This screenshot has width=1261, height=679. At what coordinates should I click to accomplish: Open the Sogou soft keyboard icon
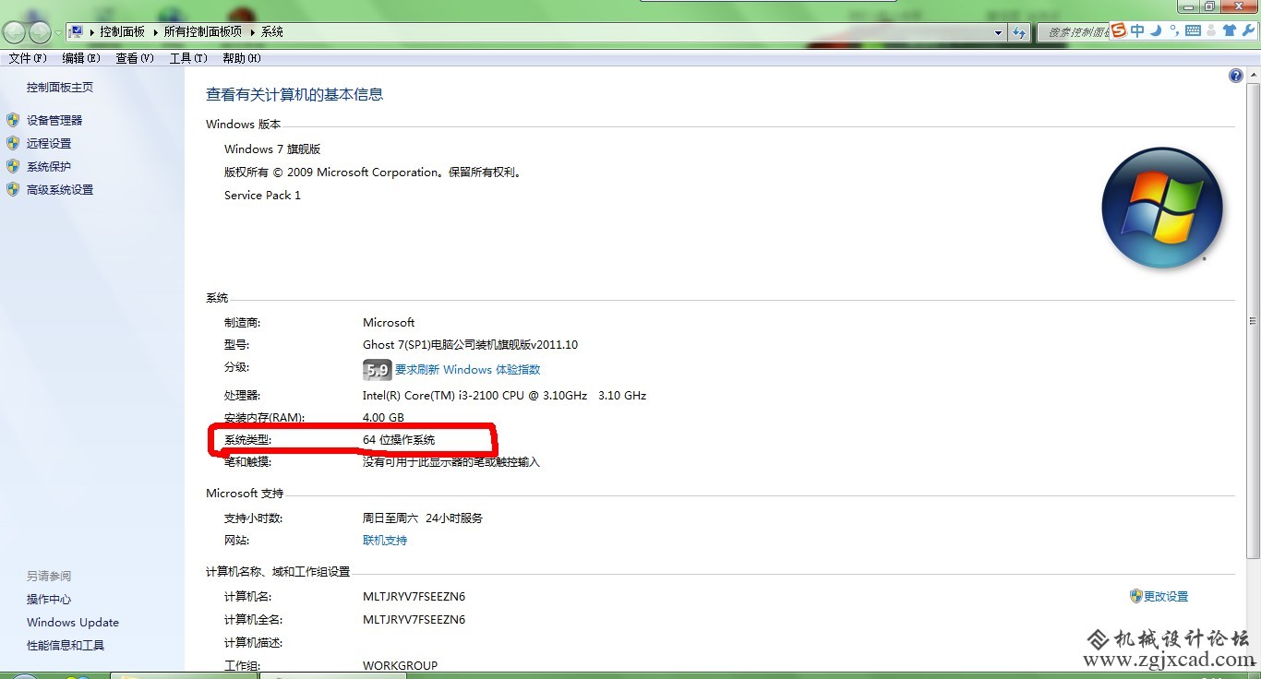[x=1193, y=30]
